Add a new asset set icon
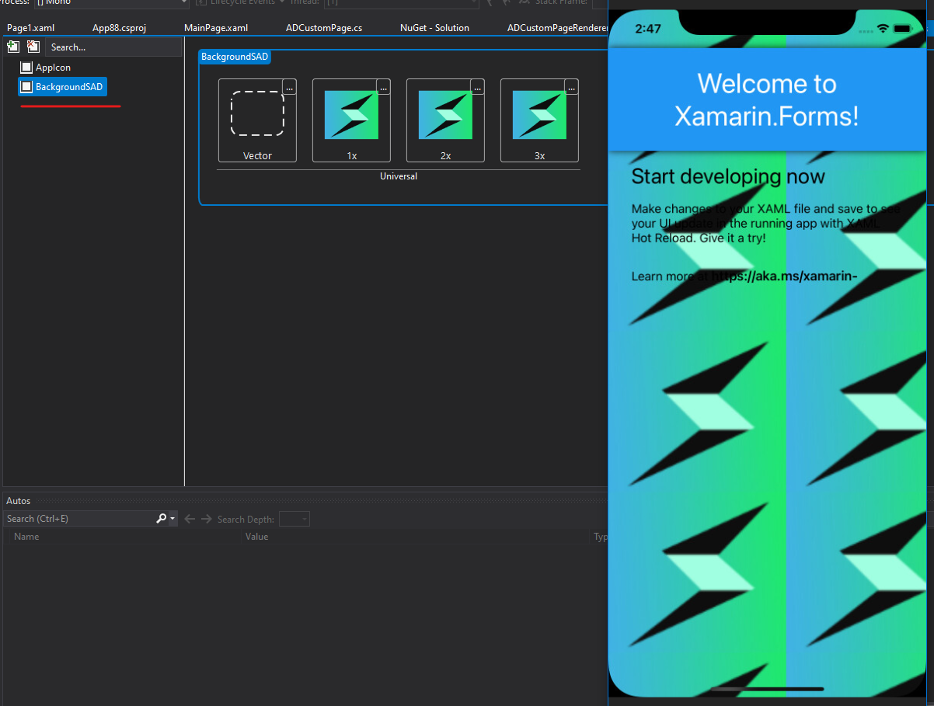934x706 pixels. (x=13, y=47)
